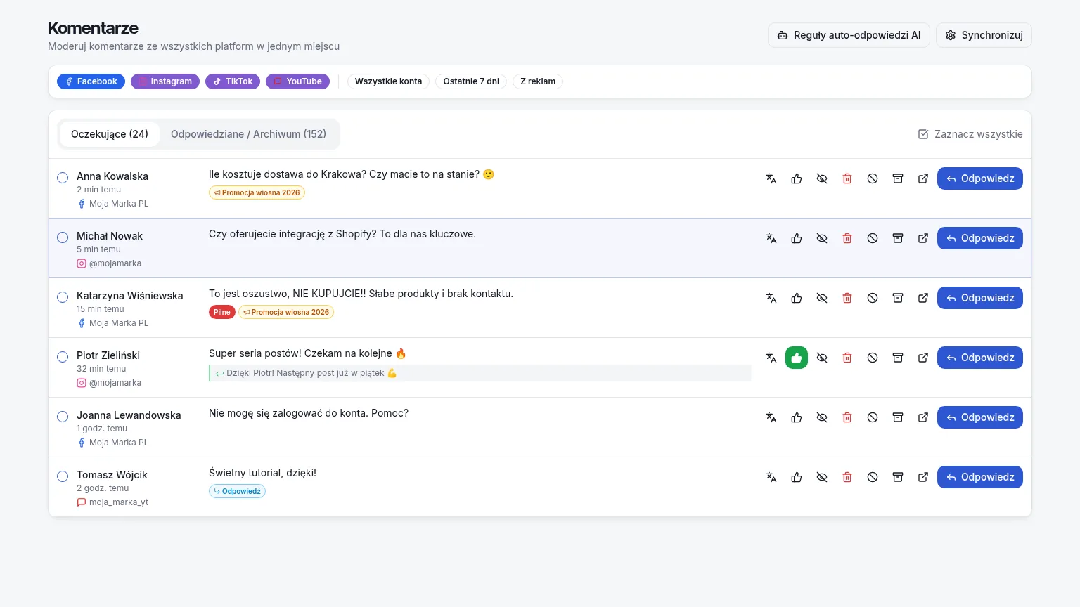Switch to Odpowiedziane / Archiwum tab
The width and height of the screenshot is (1080, 607).
248,134
